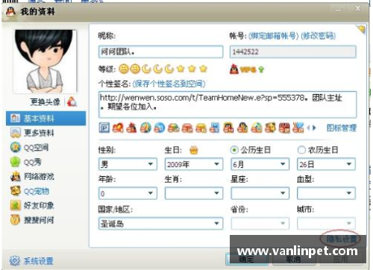Click the red calendar-style icon in icon row
Viewport: 373px width, 270px height.
tap(284, 128)
